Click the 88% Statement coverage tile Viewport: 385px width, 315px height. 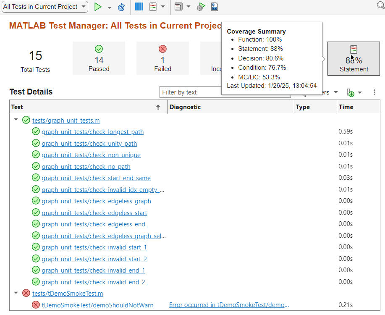tap(354, 59)
